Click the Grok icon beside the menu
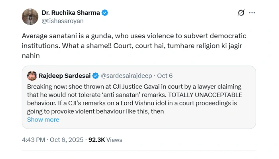 (241, 13)
